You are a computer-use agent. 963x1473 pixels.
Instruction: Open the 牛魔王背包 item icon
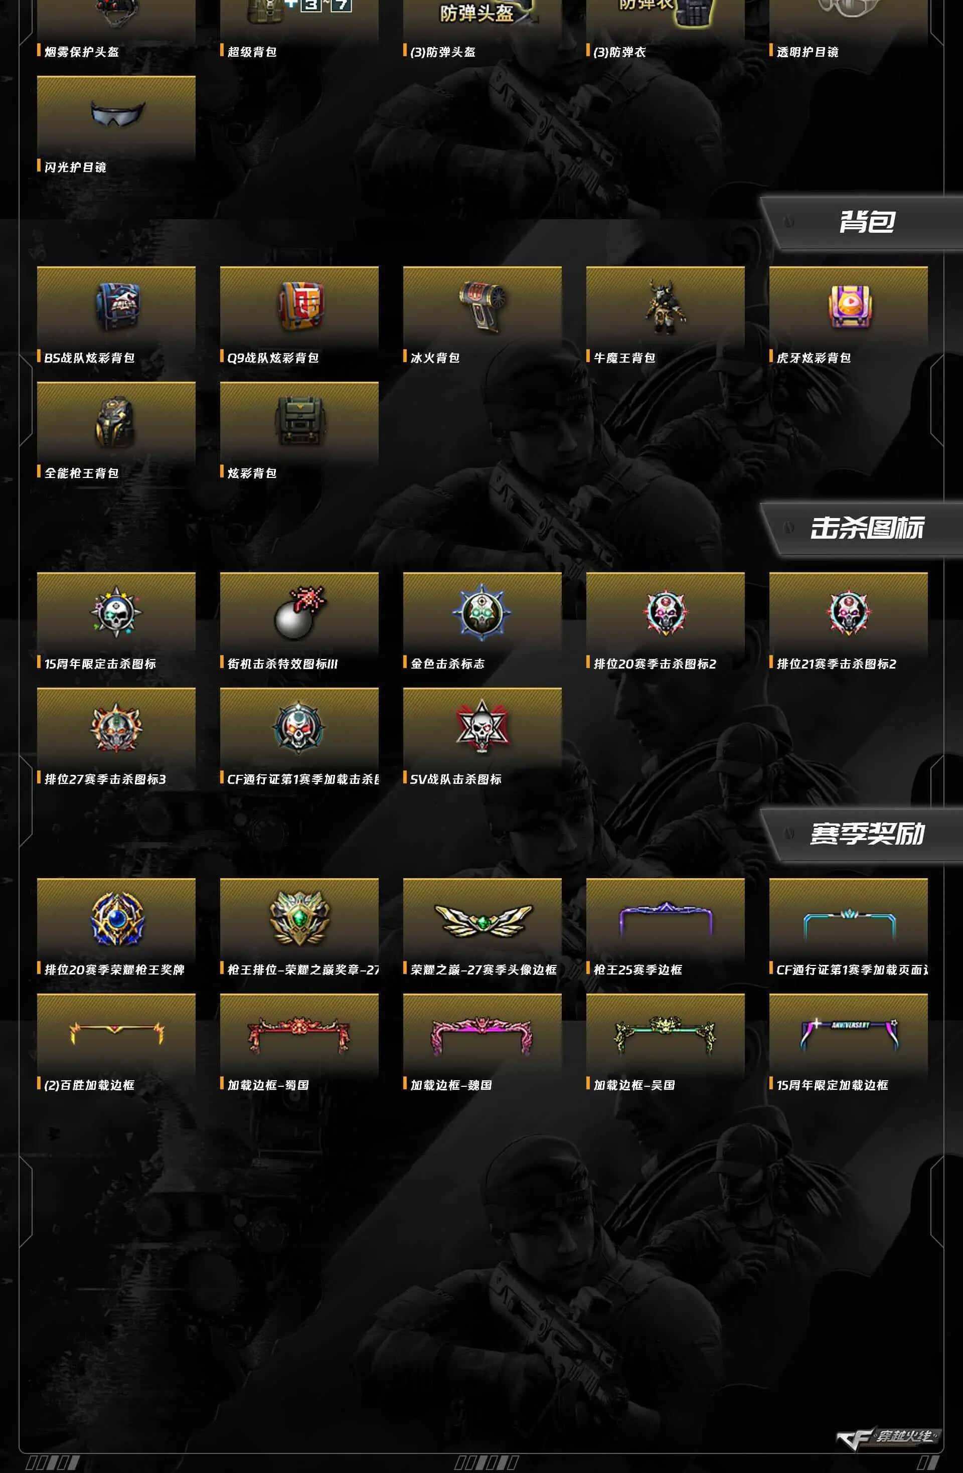(x=665, y=304)
